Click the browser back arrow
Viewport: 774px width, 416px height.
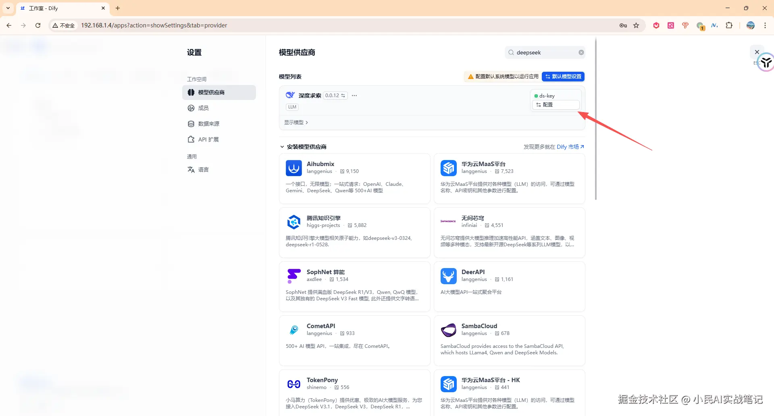[9, 25]
